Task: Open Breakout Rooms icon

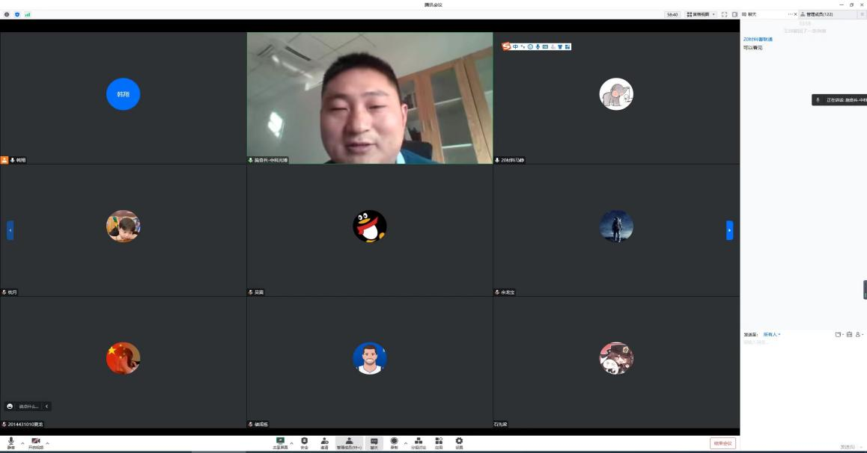Action: (x=419, y=442)
